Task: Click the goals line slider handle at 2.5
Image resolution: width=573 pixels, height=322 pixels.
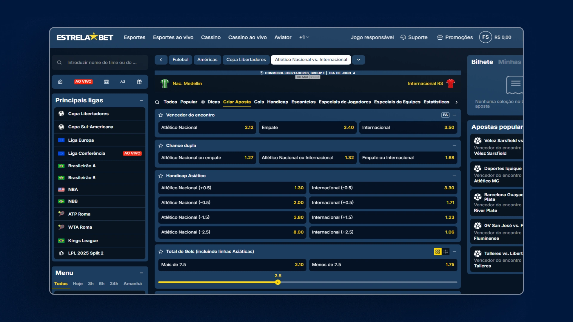Action: click(x=278, y=282)
